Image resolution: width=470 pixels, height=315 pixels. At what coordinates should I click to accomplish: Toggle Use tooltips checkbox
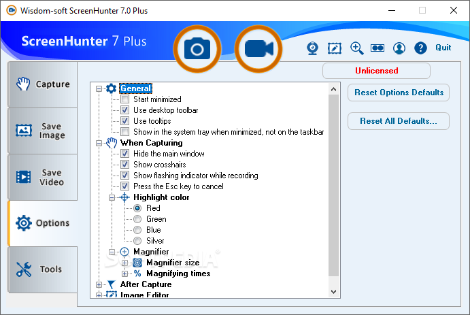tap(125, 121)
